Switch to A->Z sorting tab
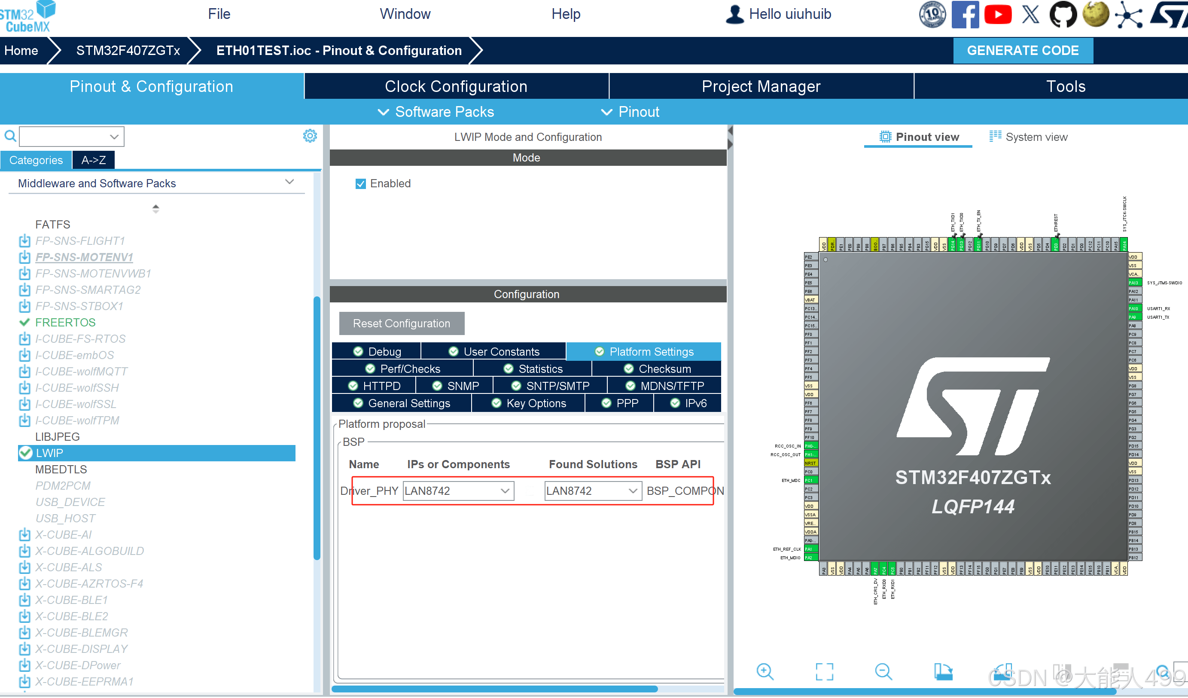Screen dimensions: 1188x698 pos(93,160)
